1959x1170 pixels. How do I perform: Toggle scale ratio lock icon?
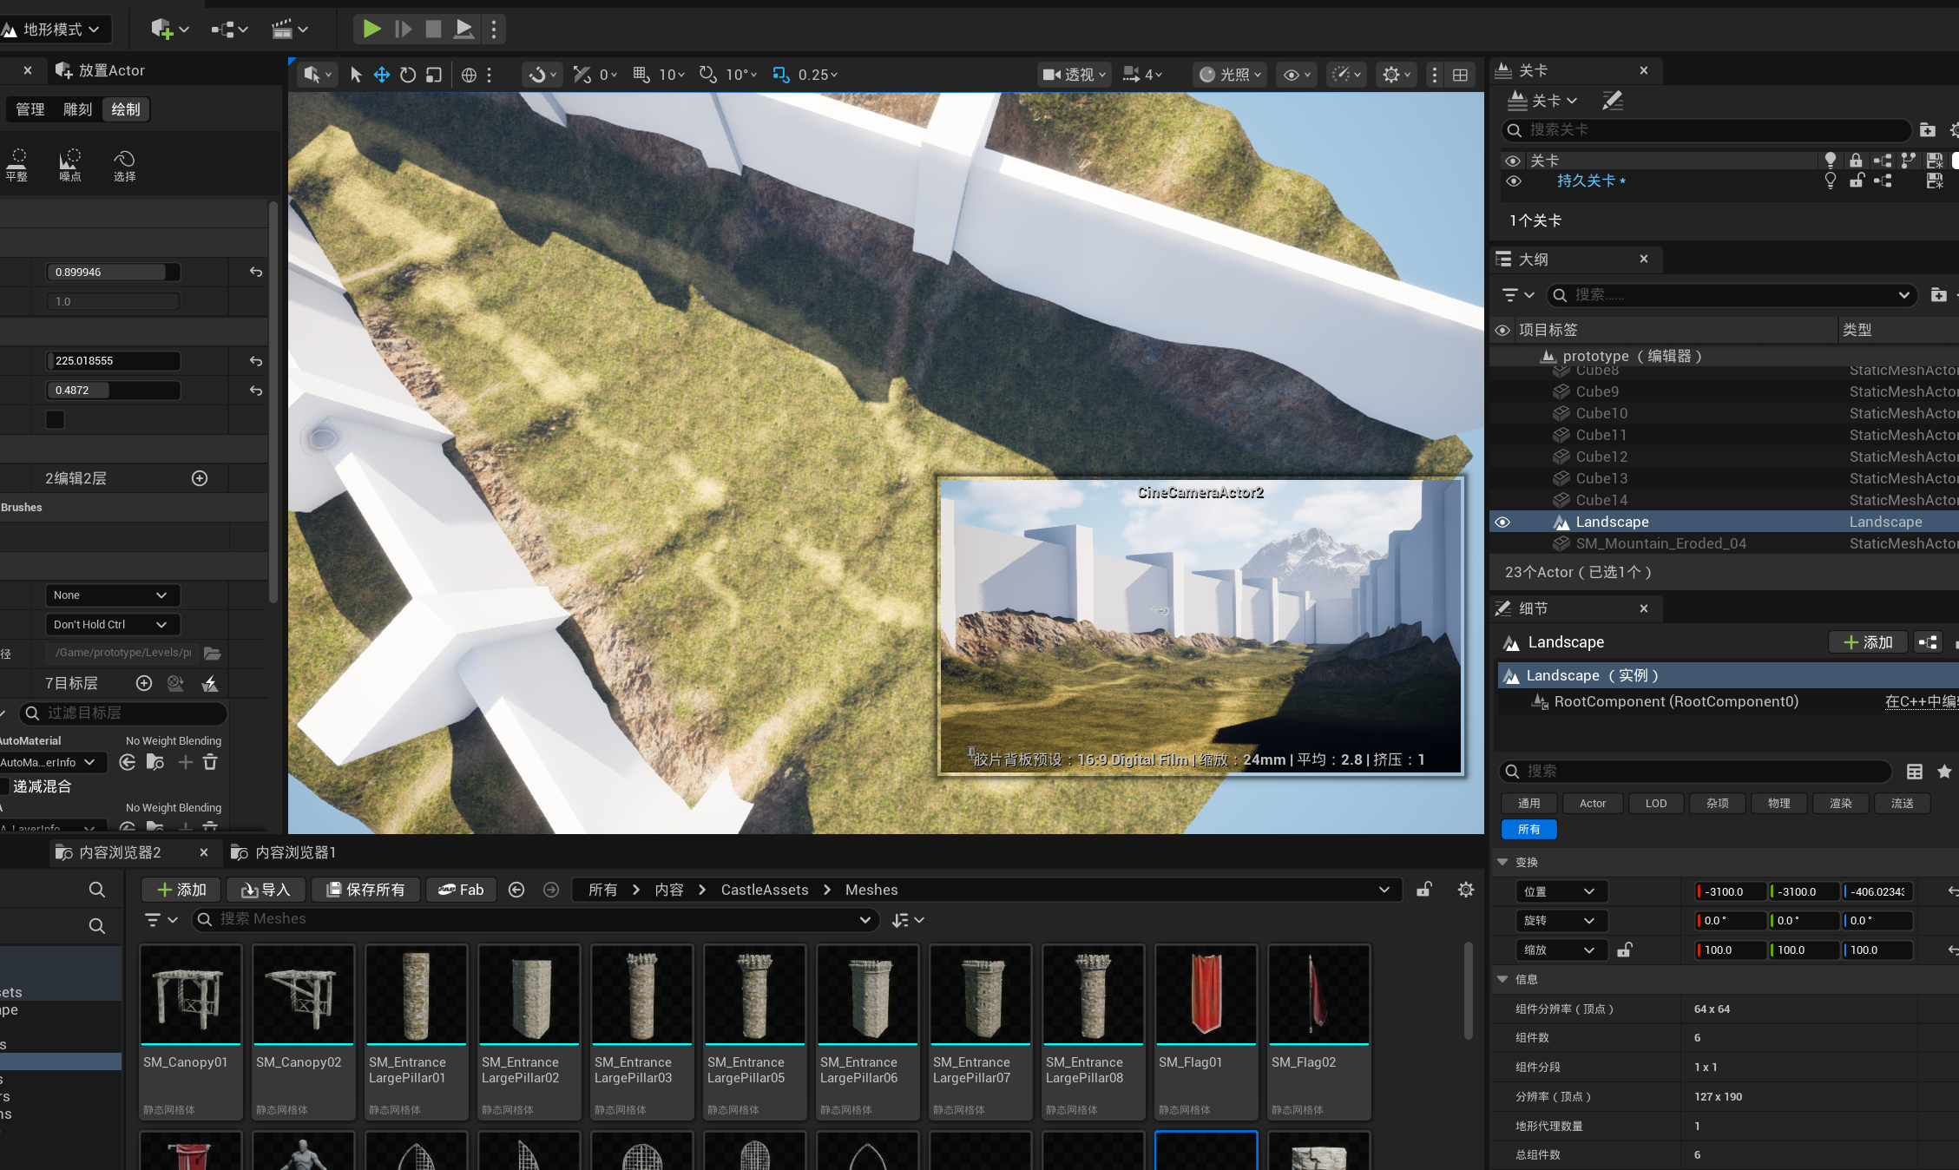pos(1625,950)
